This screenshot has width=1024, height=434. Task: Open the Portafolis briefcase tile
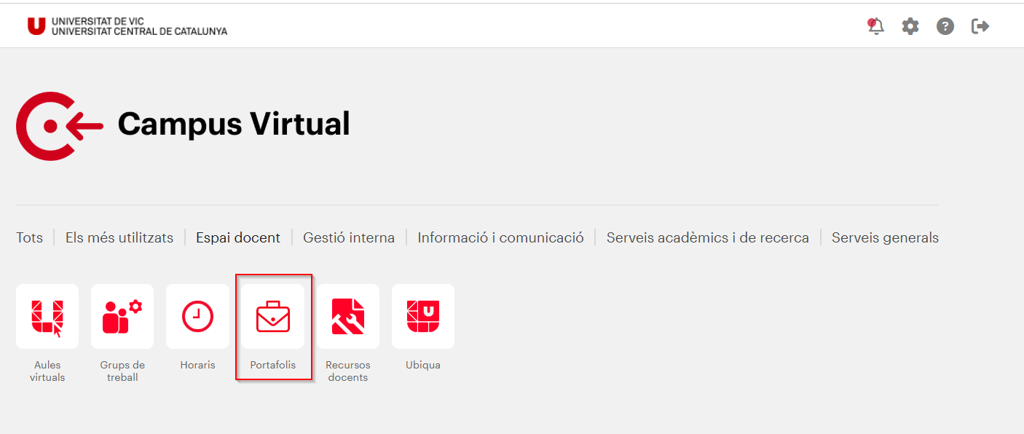pyautogui.click(x=273, y=316)
